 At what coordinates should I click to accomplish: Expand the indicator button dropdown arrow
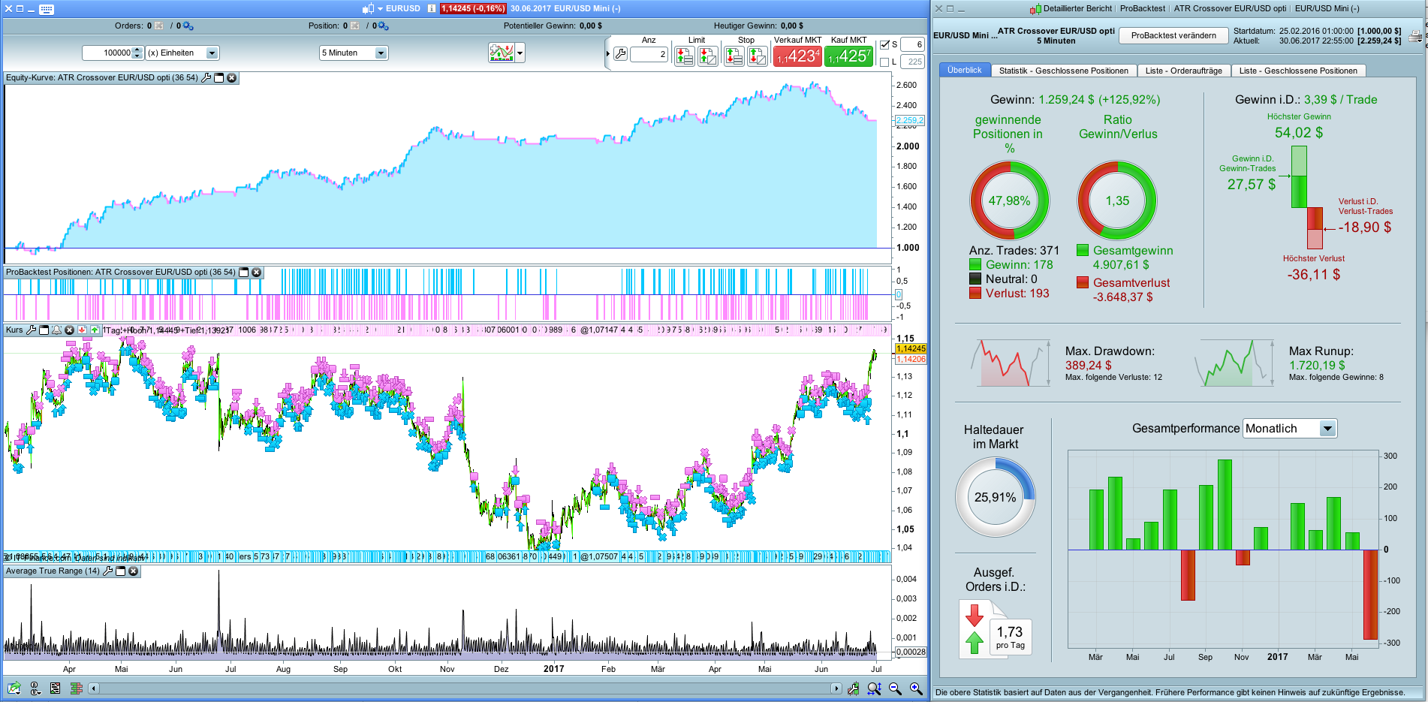[520, 53]
